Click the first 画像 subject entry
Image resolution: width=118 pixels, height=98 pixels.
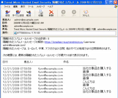coord(86,72)
